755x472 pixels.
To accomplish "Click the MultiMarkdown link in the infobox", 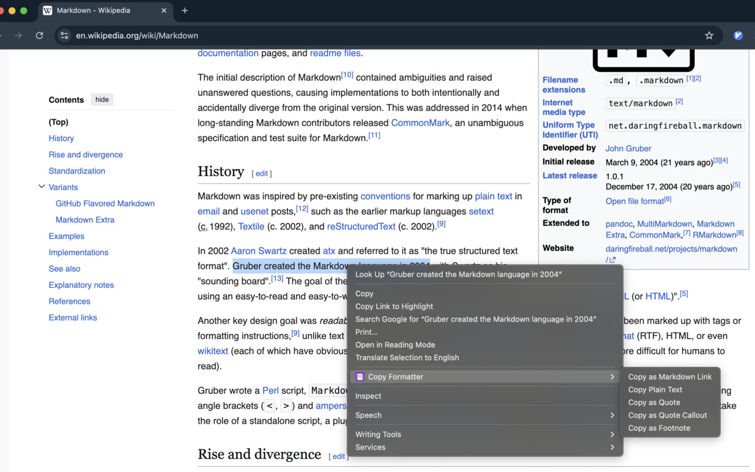I will point(665,224).
